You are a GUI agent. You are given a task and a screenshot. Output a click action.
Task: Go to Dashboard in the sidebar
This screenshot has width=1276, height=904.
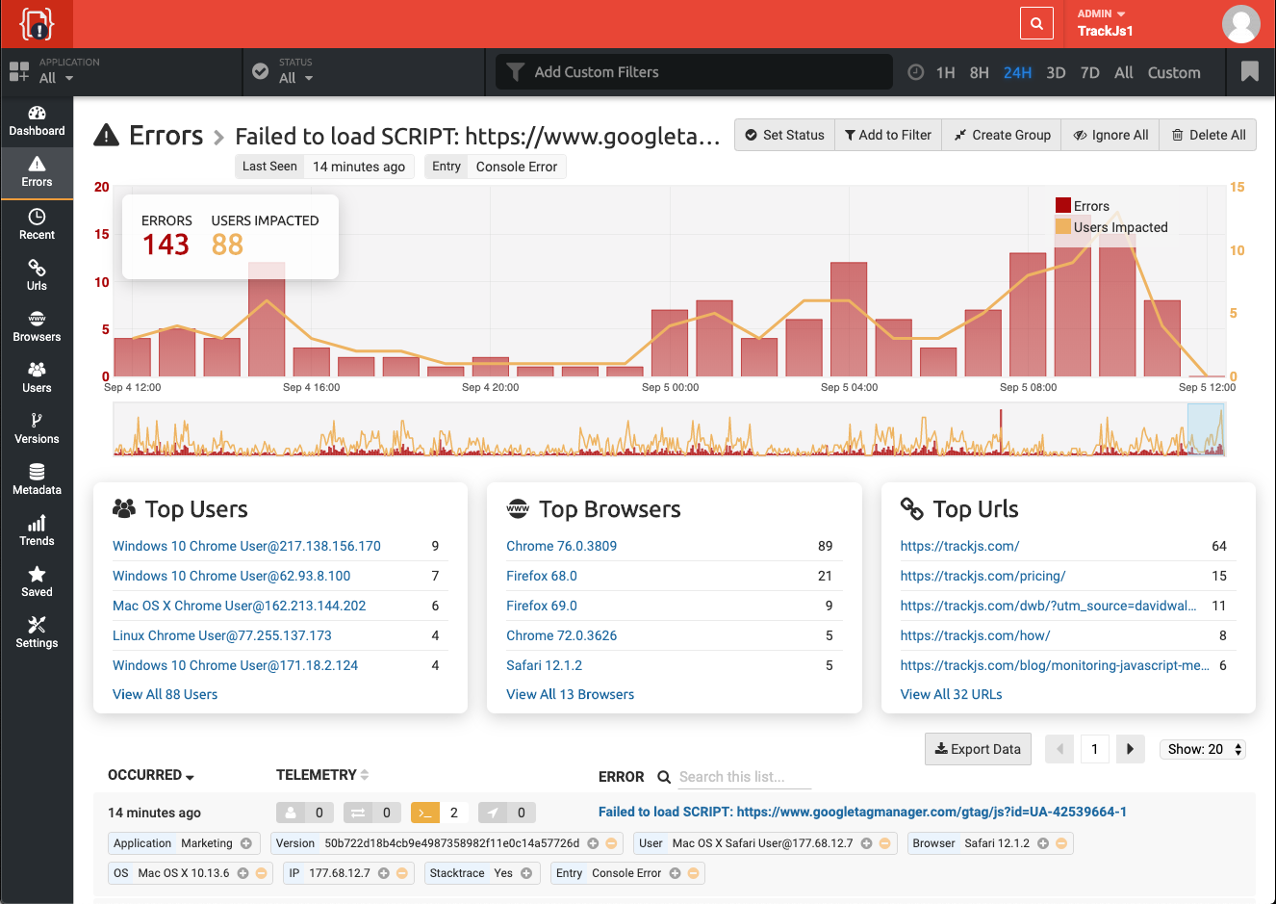coord(37,121)
